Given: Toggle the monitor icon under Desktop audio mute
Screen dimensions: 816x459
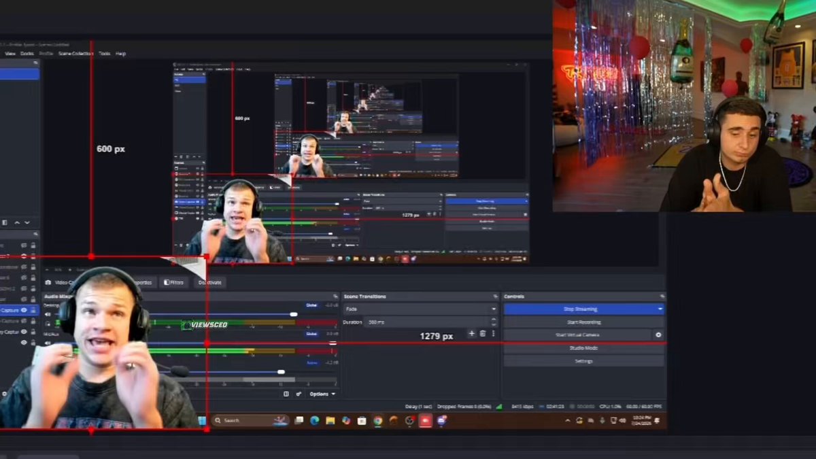Looking at the screenshot, I should click(48, 323).
